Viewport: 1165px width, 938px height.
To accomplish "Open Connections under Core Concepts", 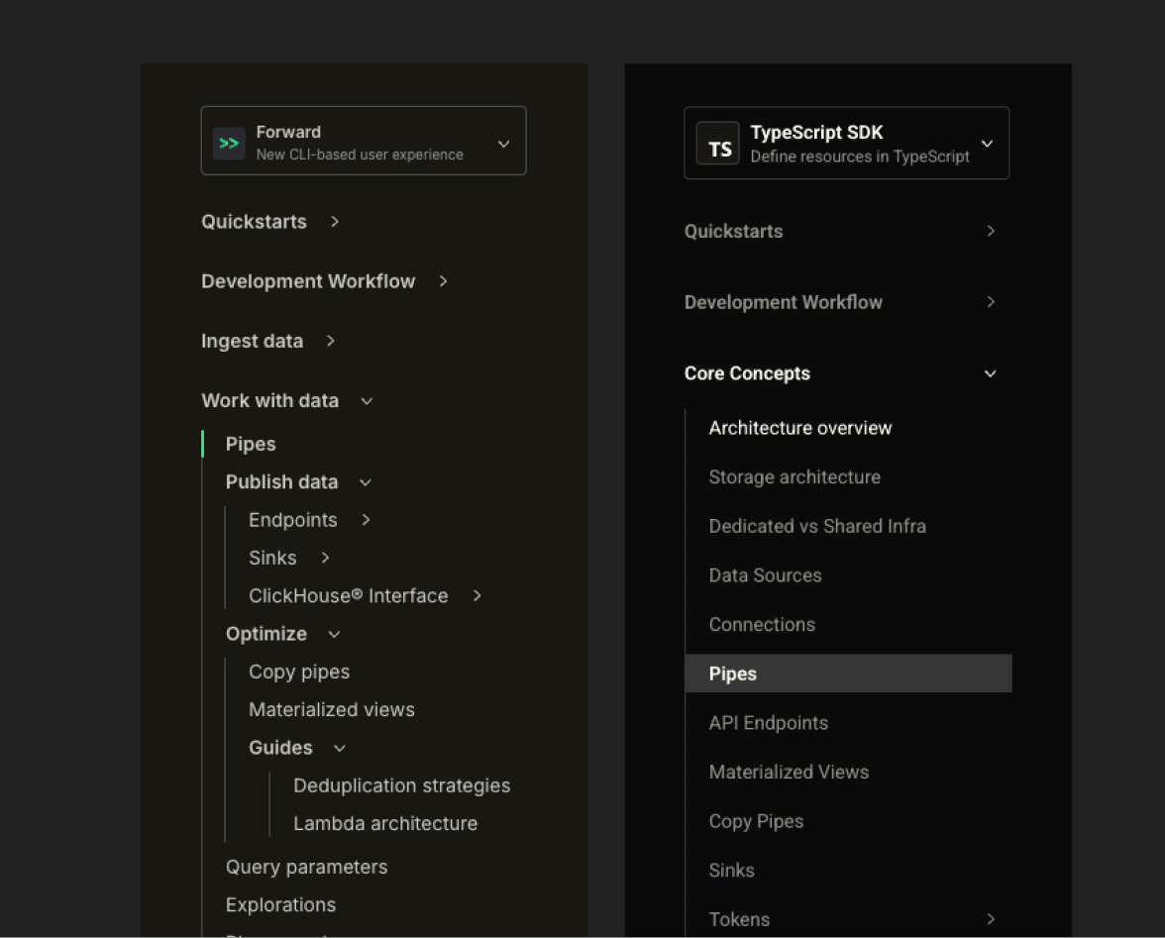I will coord(762,625).
